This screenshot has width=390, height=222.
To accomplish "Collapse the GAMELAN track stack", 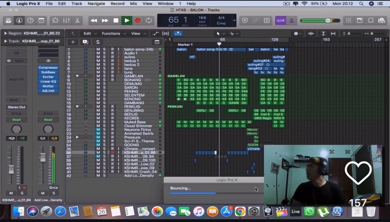I will (x=77, y=76).
